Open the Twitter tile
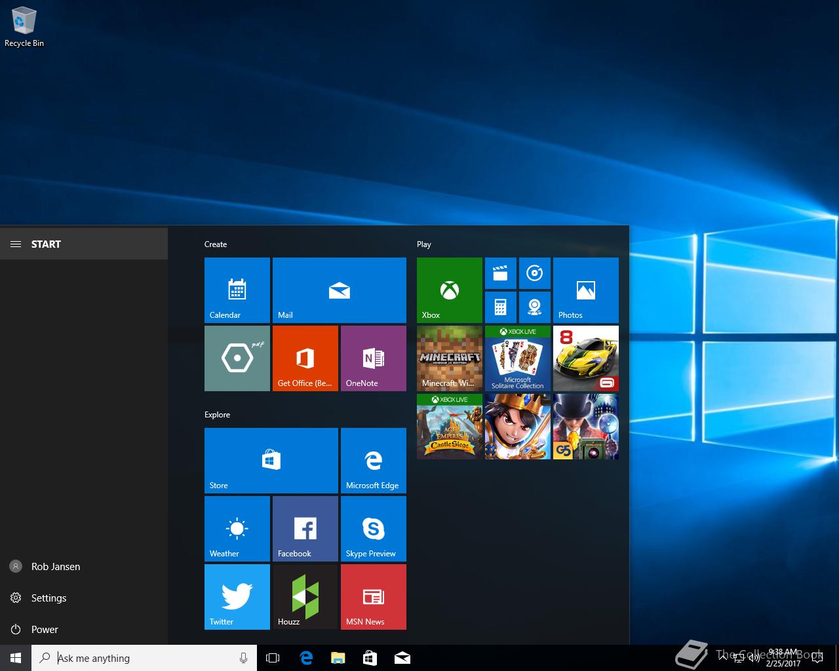Image resolution: width=839 pixels, height=671 pixels. tap(237, 597)
